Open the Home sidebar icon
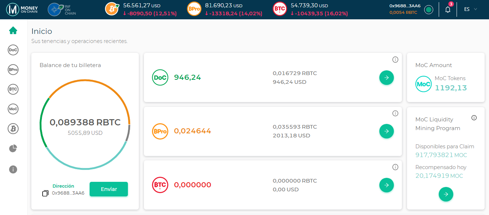The height and width of the screenshot is (215, 489). (x=13, y=30)
